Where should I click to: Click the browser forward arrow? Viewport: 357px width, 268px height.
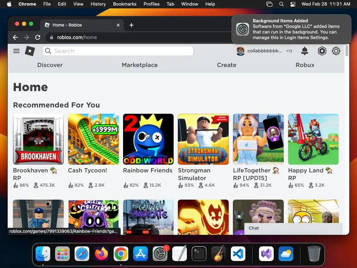(x=26, y=37)
